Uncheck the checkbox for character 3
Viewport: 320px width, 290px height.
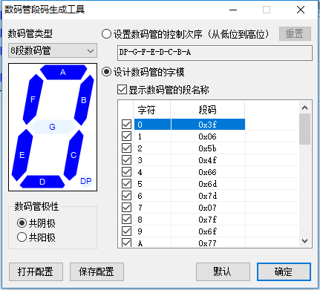pyautogui.click(x=126, y=160)
